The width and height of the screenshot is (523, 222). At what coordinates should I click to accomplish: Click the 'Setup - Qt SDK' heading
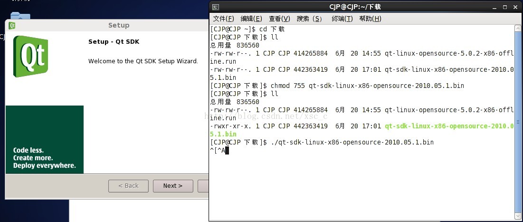[114, 42]
